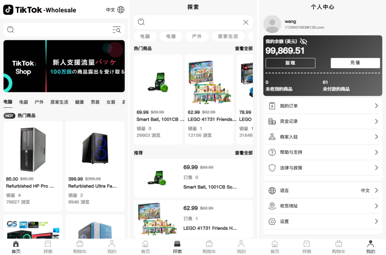Open the globe language icon in home header

(x=121, y=10)
